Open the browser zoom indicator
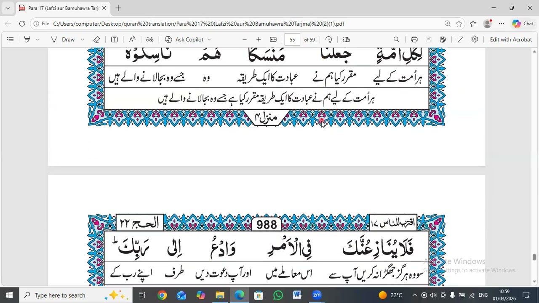 pyautogui.click(x=448, y=24)
